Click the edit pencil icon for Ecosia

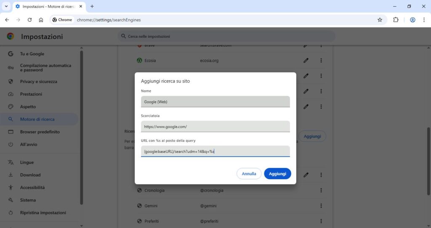(x=306, y=60)
